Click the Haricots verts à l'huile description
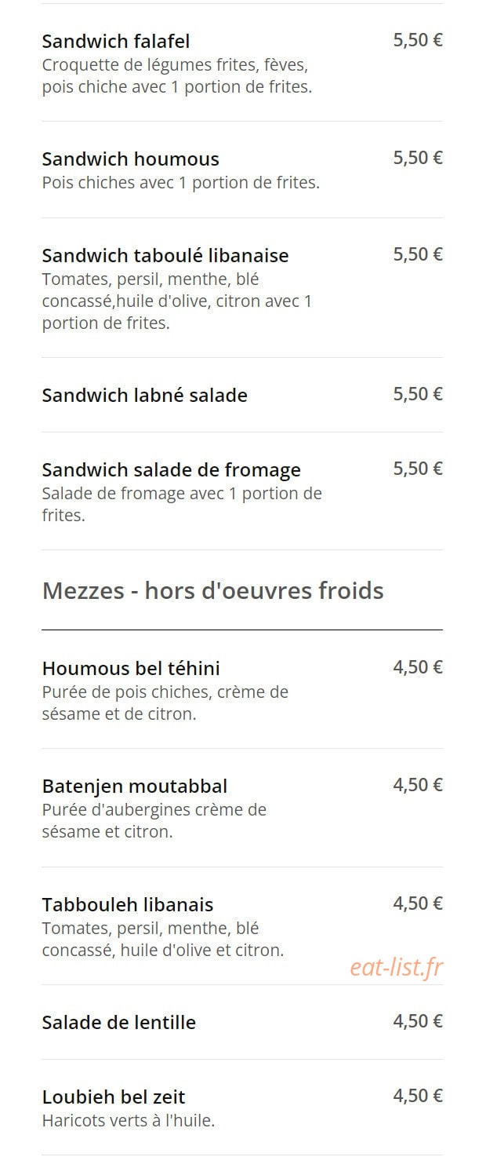Image resolution: width=486 pixels, height=1157 pixels. [129, 1121]
